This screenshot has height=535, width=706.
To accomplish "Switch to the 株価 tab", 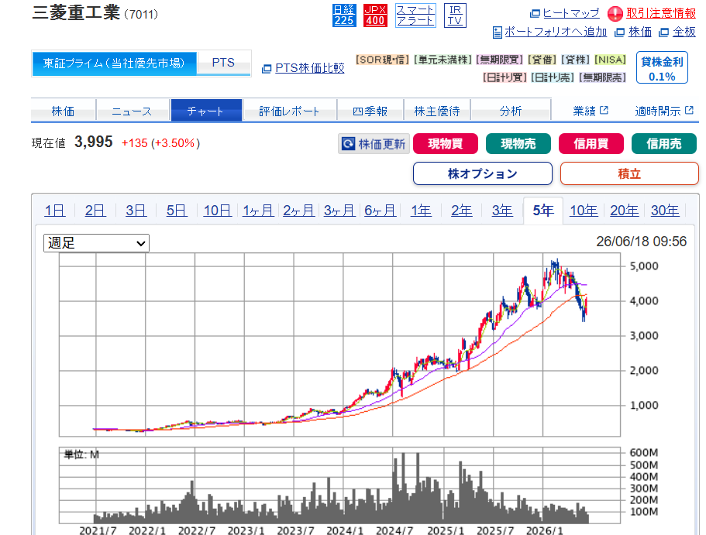I will coord(63,110).
